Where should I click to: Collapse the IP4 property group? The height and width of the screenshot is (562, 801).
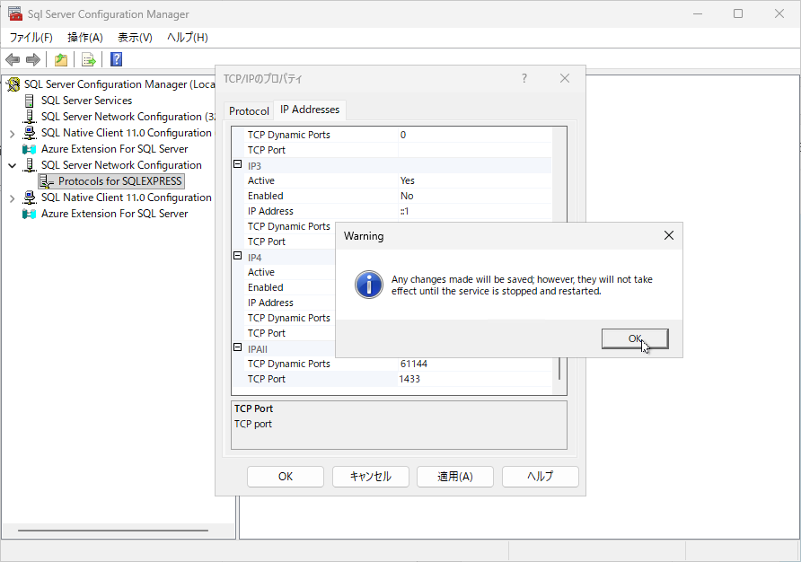coord(238,257)
